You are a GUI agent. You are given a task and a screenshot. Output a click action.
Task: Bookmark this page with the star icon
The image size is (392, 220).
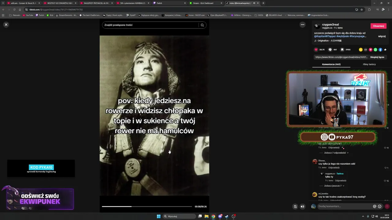point(362,9)
